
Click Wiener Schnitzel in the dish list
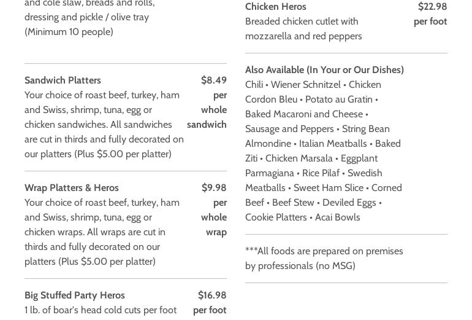pos(305,85)
